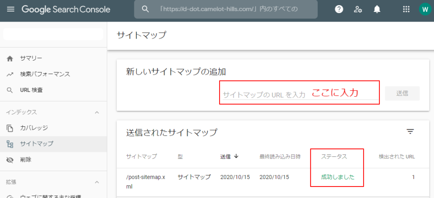Click the filter icon above sitemap table
434x198 pixels.
[x=410, y=132]
